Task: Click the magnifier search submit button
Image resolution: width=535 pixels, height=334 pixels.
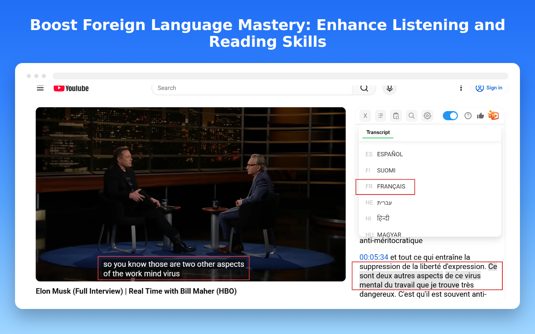Action: point(364,88)
